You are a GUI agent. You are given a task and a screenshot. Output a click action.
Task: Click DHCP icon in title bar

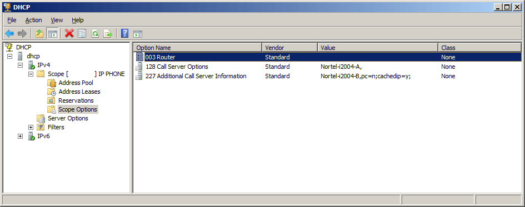pyautogui.click(x=7, y=7)
